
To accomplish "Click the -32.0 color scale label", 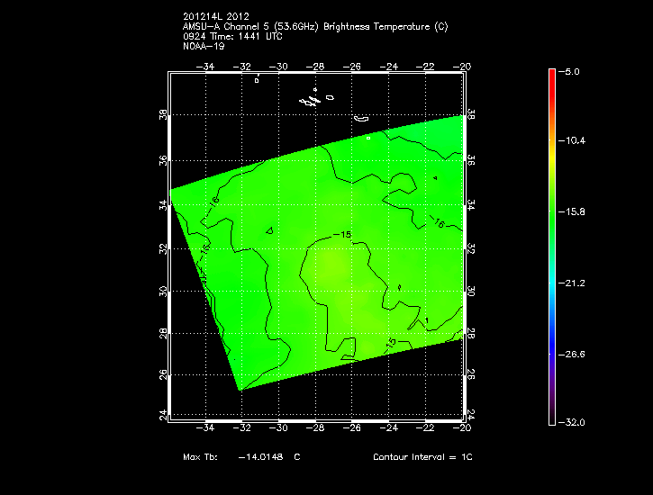I will 573,422.
